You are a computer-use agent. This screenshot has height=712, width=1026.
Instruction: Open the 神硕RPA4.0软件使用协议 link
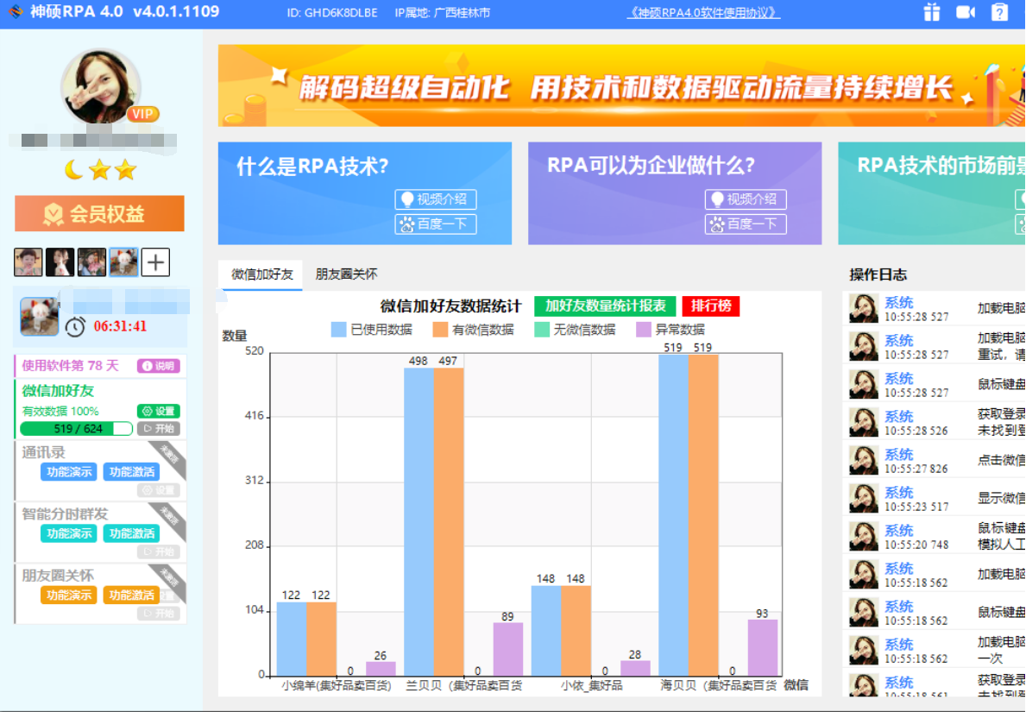pyautogui.click(x=703, y=12)
